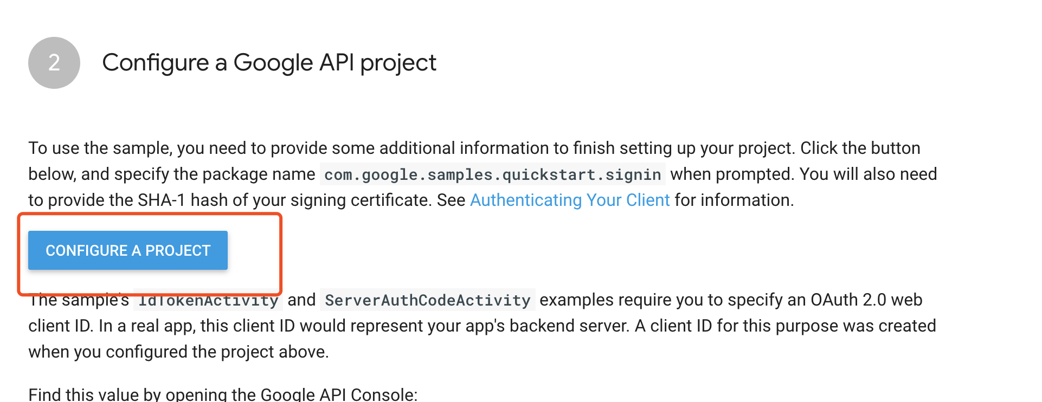The image size is (1042, 402).
Task: Click the text 'Find this value by opening the Google API Console:'
Action: (x=223, y=394)
